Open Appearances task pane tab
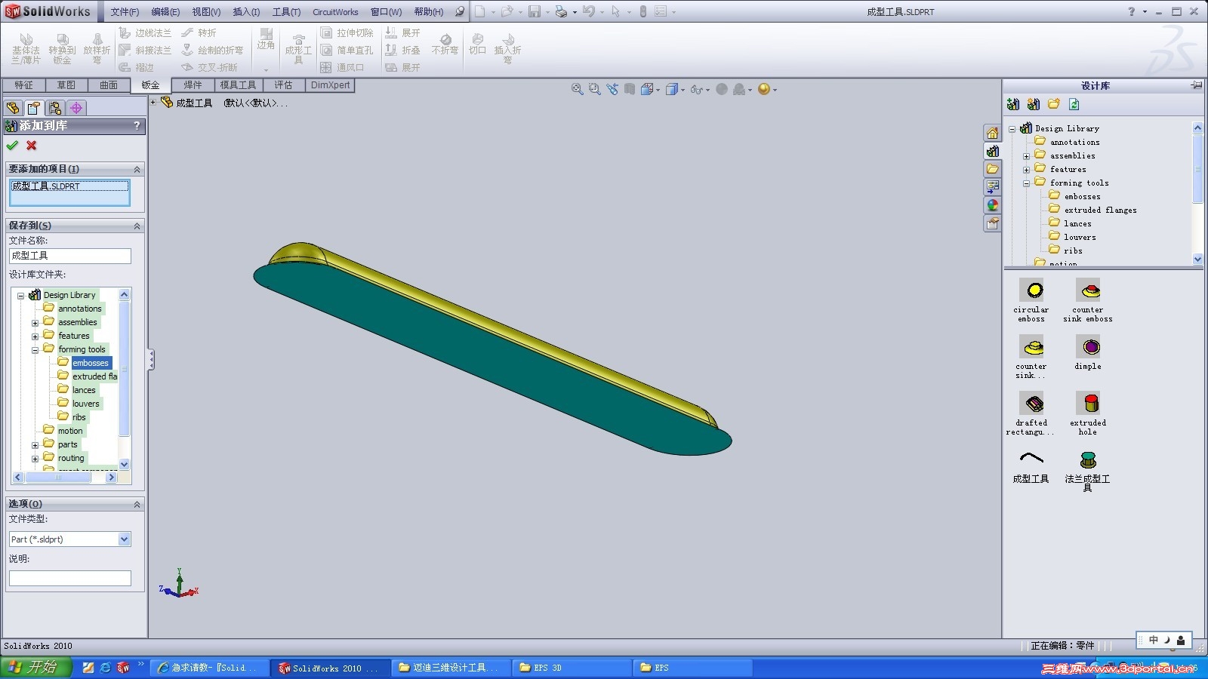 (x=993, y=205)
